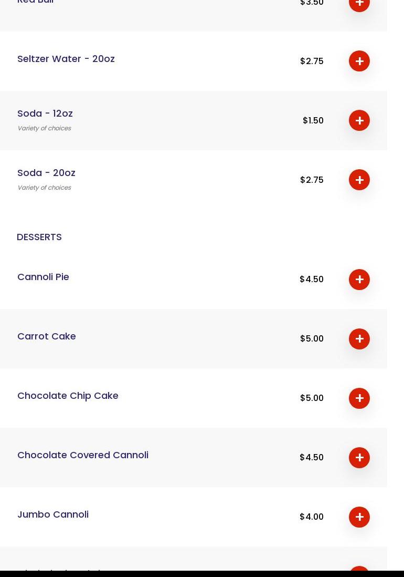Hit the plus next to Jumbo Cannoli

coord(359,517)
